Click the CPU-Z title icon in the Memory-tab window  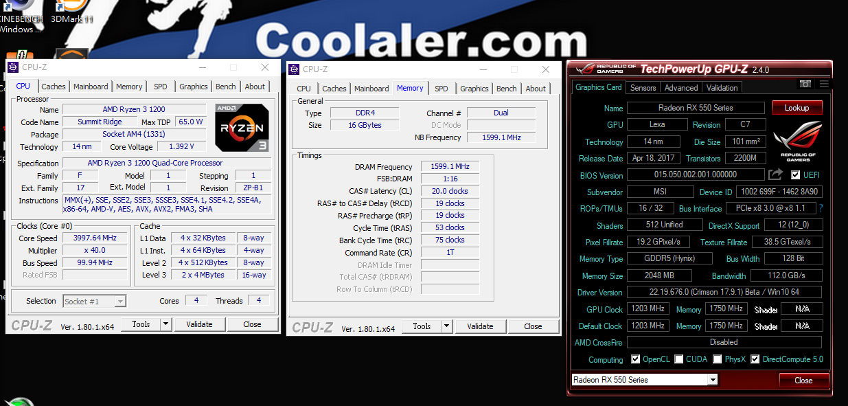tap(294, 69)
